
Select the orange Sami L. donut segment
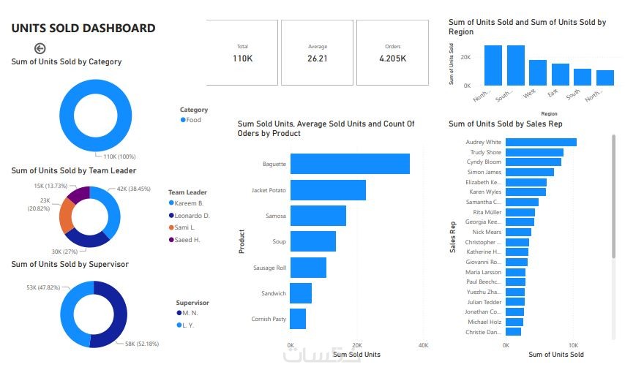pos(67,216)
